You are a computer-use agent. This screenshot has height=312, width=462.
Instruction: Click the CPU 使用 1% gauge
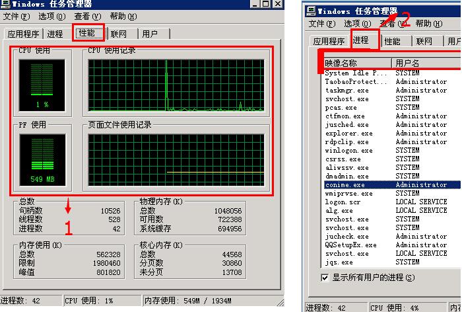[42, 85]
